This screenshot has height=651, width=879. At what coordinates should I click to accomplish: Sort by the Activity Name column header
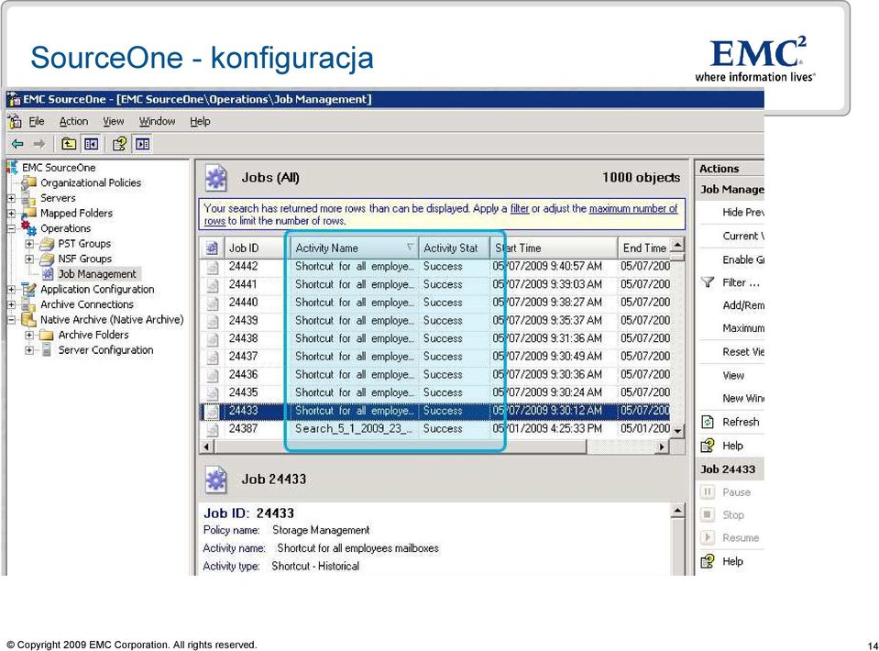(x=355, y=248)
